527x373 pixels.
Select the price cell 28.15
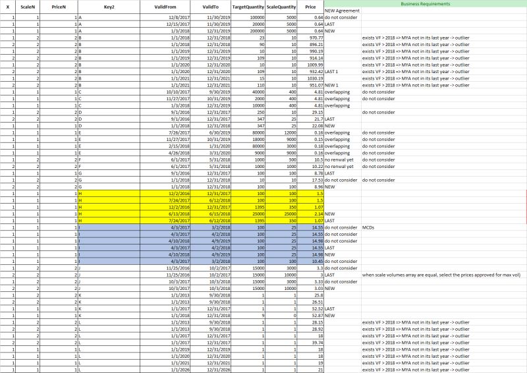(x=310, y=322)
